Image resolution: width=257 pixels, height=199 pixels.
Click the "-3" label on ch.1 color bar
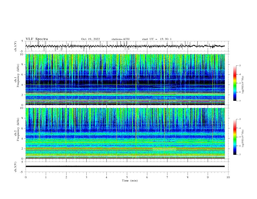pos(239,65)
